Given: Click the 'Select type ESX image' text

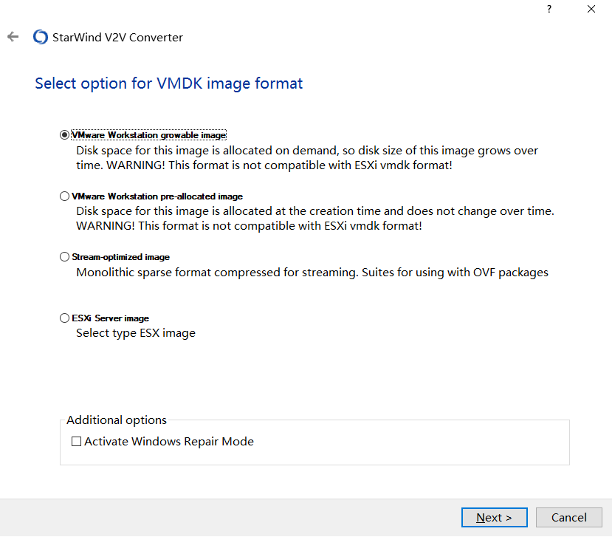Looking at the screenshot, I should 136,333.
